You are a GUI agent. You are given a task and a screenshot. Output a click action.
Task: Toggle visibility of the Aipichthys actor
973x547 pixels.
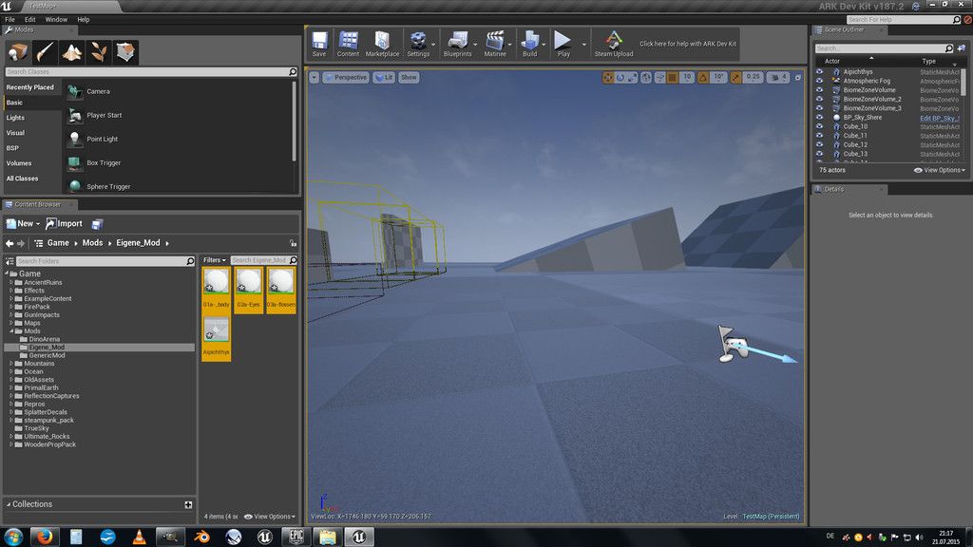820,72
